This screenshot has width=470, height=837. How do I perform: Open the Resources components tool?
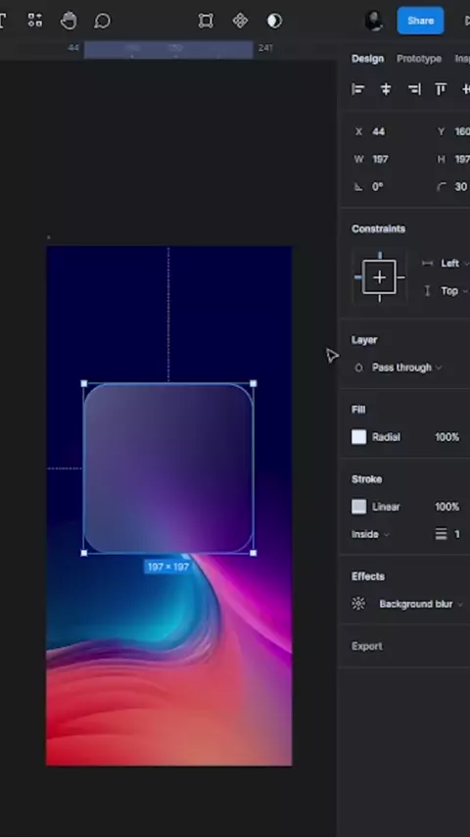coord(34,21)
